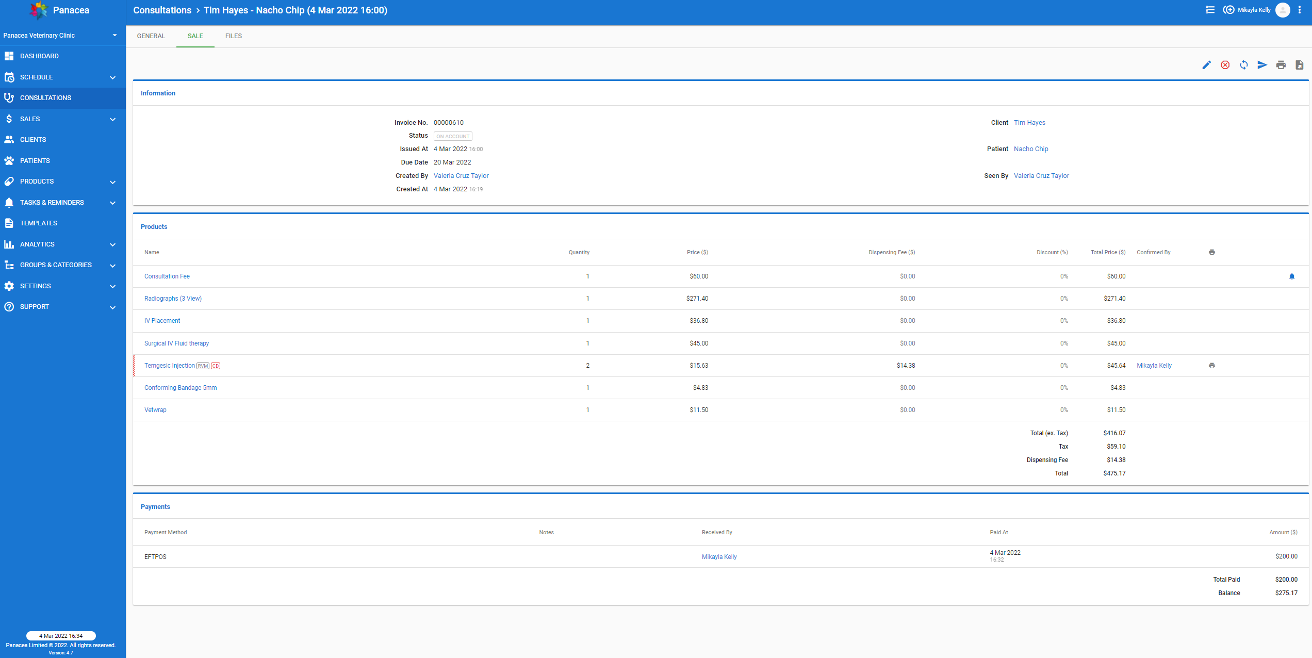The image size is (1312, 658).
Task: Open the three-dot menu in header
Action: pyautogui.click(x=1299, y=10)
